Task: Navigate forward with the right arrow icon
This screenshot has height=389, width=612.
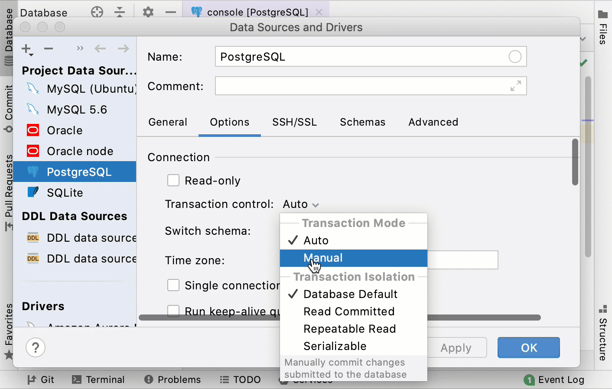Action: [124, 49]
